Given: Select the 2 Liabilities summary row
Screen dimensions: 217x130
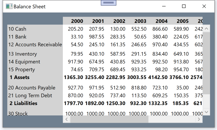Looking at the screenshot, I should 105,103.
